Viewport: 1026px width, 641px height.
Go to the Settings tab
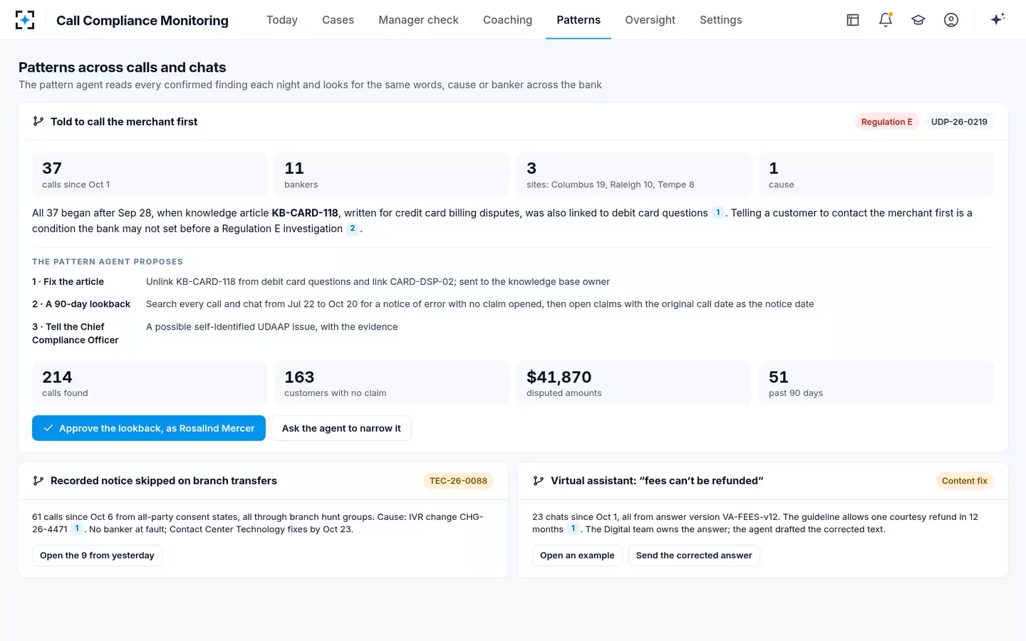pos(720,20)
